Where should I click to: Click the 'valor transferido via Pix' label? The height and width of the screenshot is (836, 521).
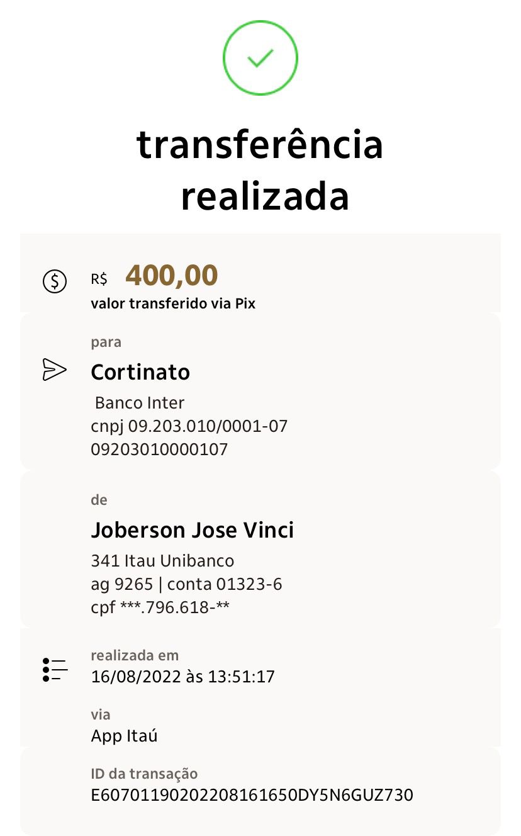click(174, 303)
